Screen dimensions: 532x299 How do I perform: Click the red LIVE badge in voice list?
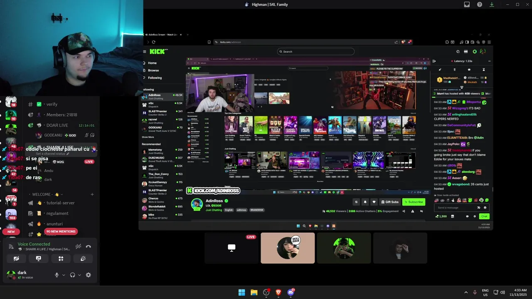89,162
